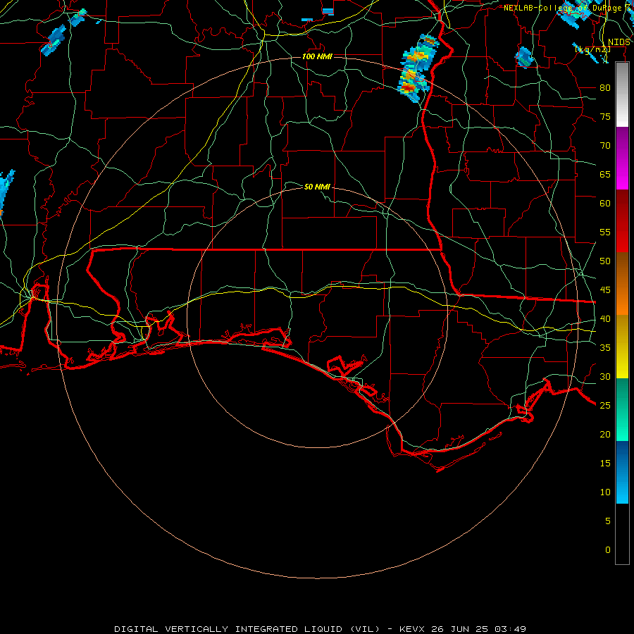Click the legend value 55
The width and height of the screenshot is (634, 634).
[605, 232]
